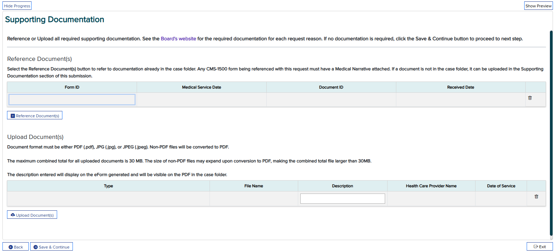Click the Document ID column header

(331, 87)
